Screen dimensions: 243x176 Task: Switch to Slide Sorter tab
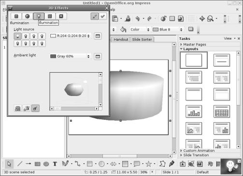[x=142, y=39]
